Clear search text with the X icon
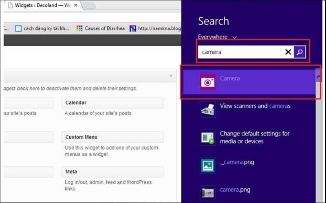The image size is (326, 203). pyautogui.click(x=288, y=52)
